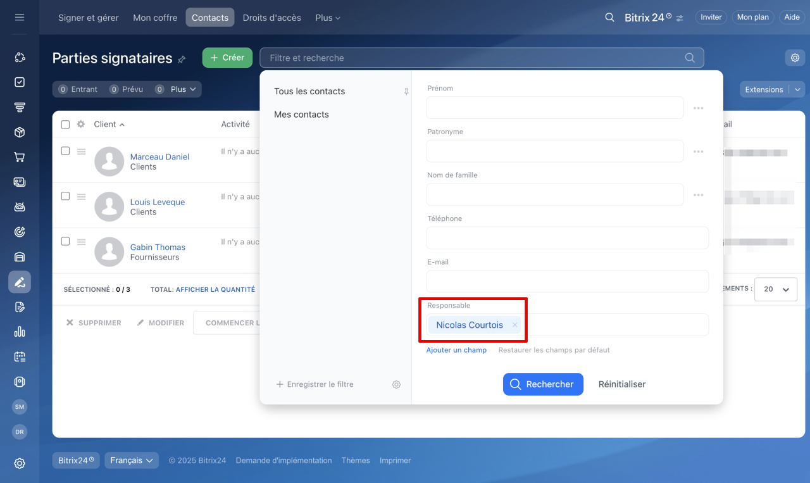Image resolution: width=810 pixels, height=483 pixels.
Task: Click the Téléphone input field
Action: (x=568, y=238)
